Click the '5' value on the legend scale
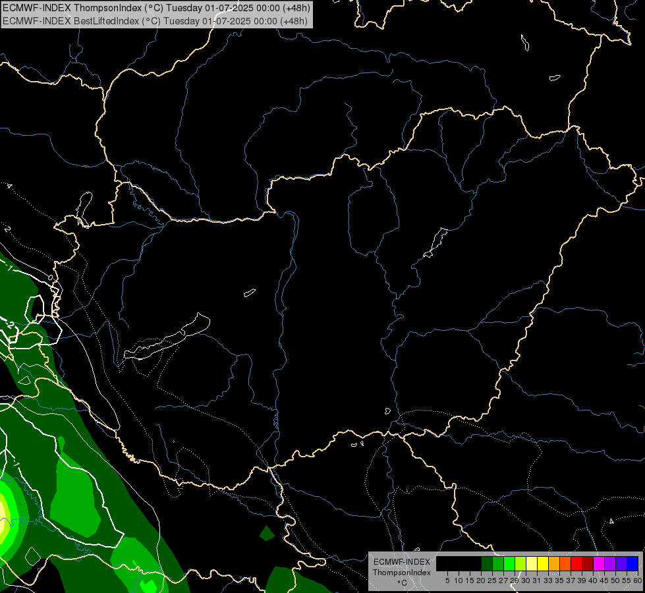The image size is (645, 593). pos(447,580)
